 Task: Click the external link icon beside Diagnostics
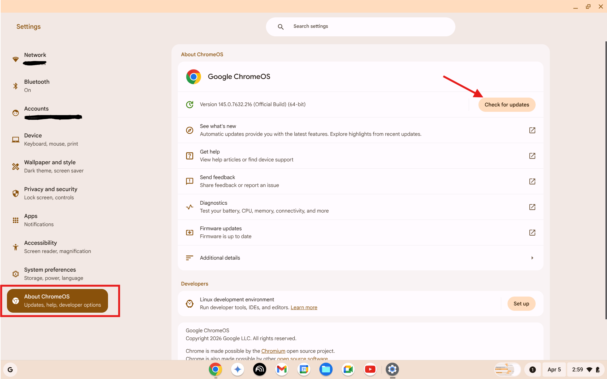(x=532, y=207)
